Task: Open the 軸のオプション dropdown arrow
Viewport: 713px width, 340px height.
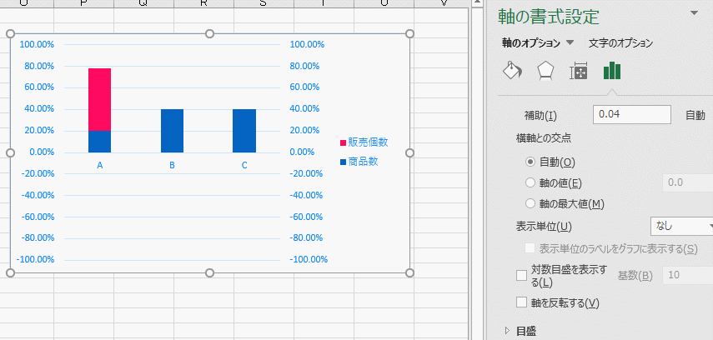Action: [x=570, y=42]
